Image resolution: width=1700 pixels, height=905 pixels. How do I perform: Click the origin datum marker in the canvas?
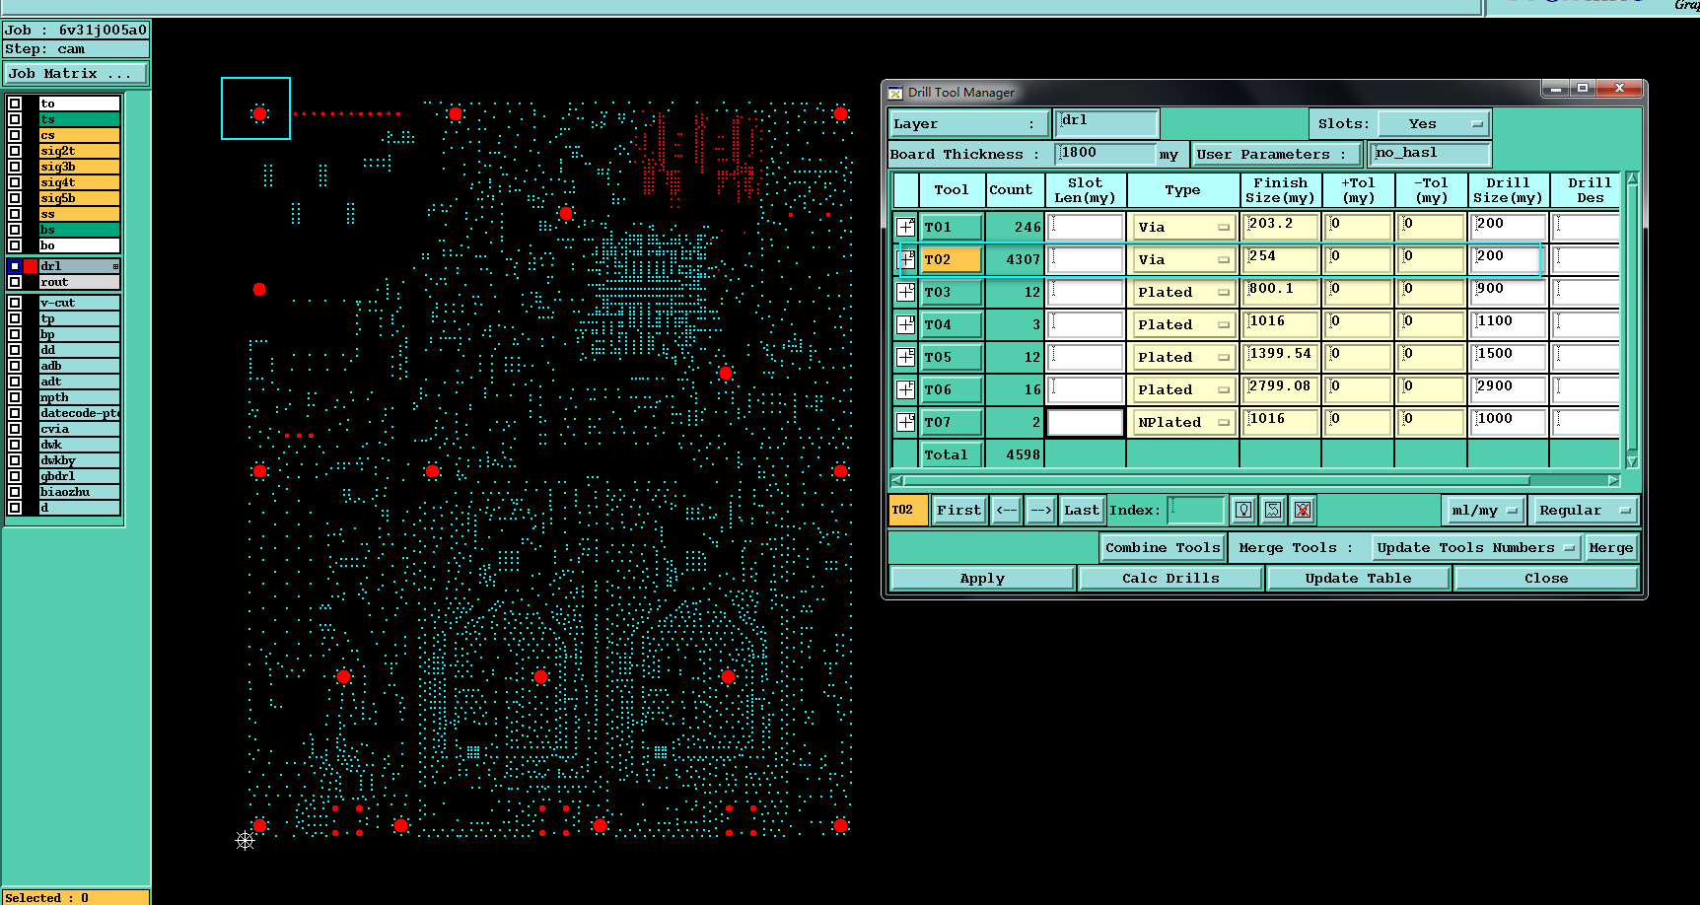[246, 840]
